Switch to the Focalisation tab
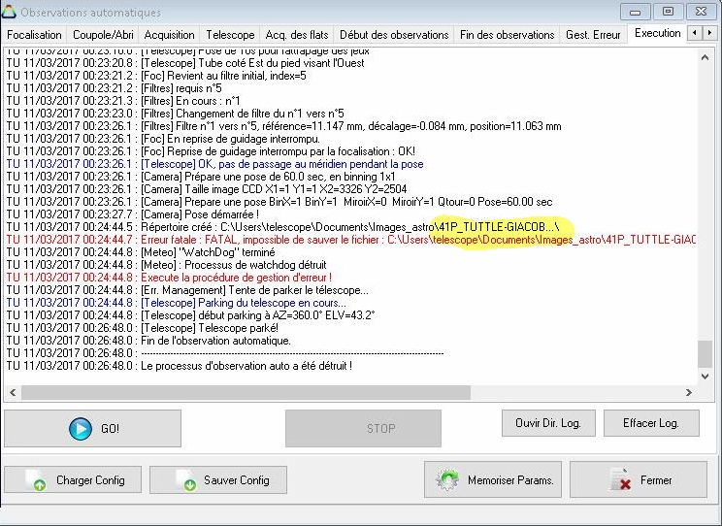Image resolution: width=722 pixels, height=526 pixels. tap(34, 35)
